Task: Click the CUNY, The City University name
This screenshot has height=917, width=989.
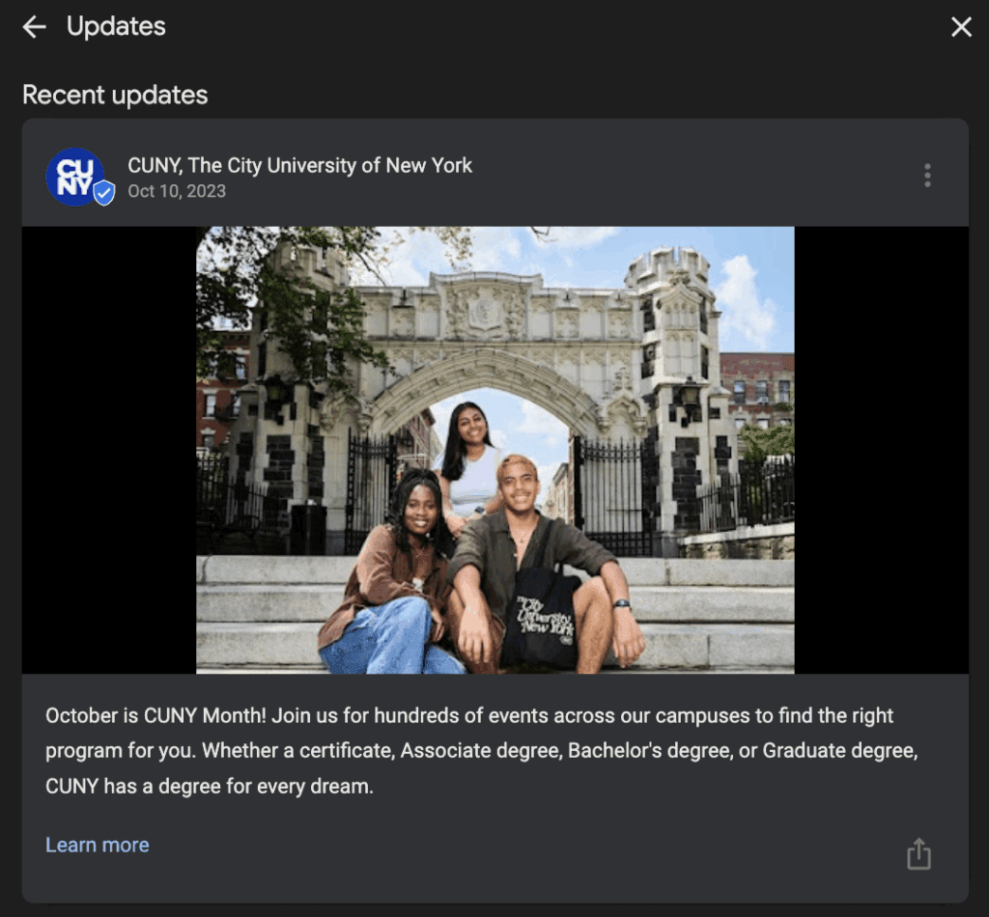Action: 300,165
